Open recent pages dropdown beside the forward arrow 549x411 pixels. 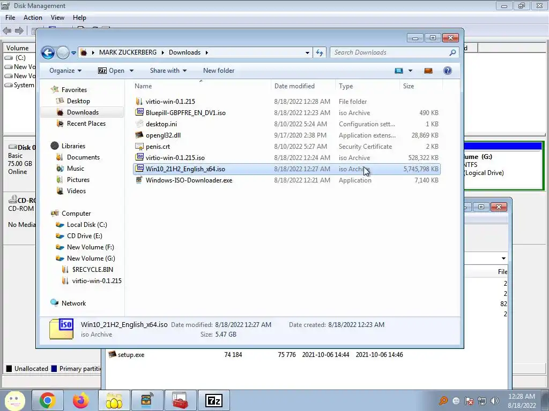click(73, 53)
